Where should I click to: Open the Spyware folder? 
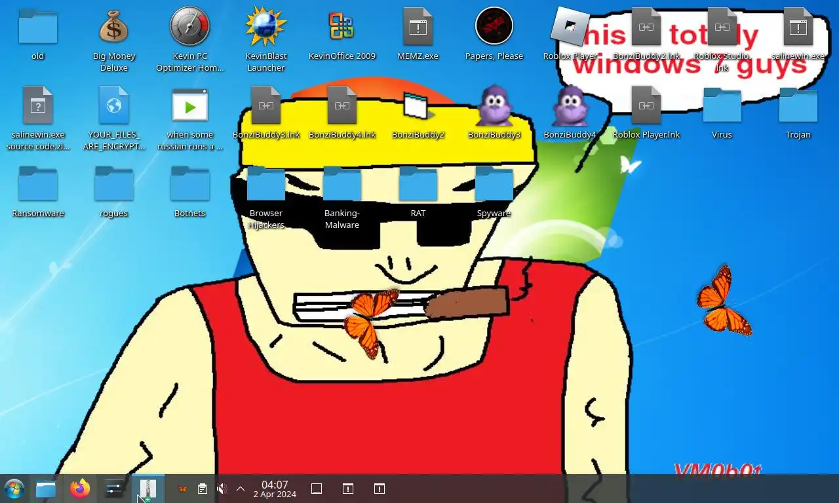tap(494, 183)
